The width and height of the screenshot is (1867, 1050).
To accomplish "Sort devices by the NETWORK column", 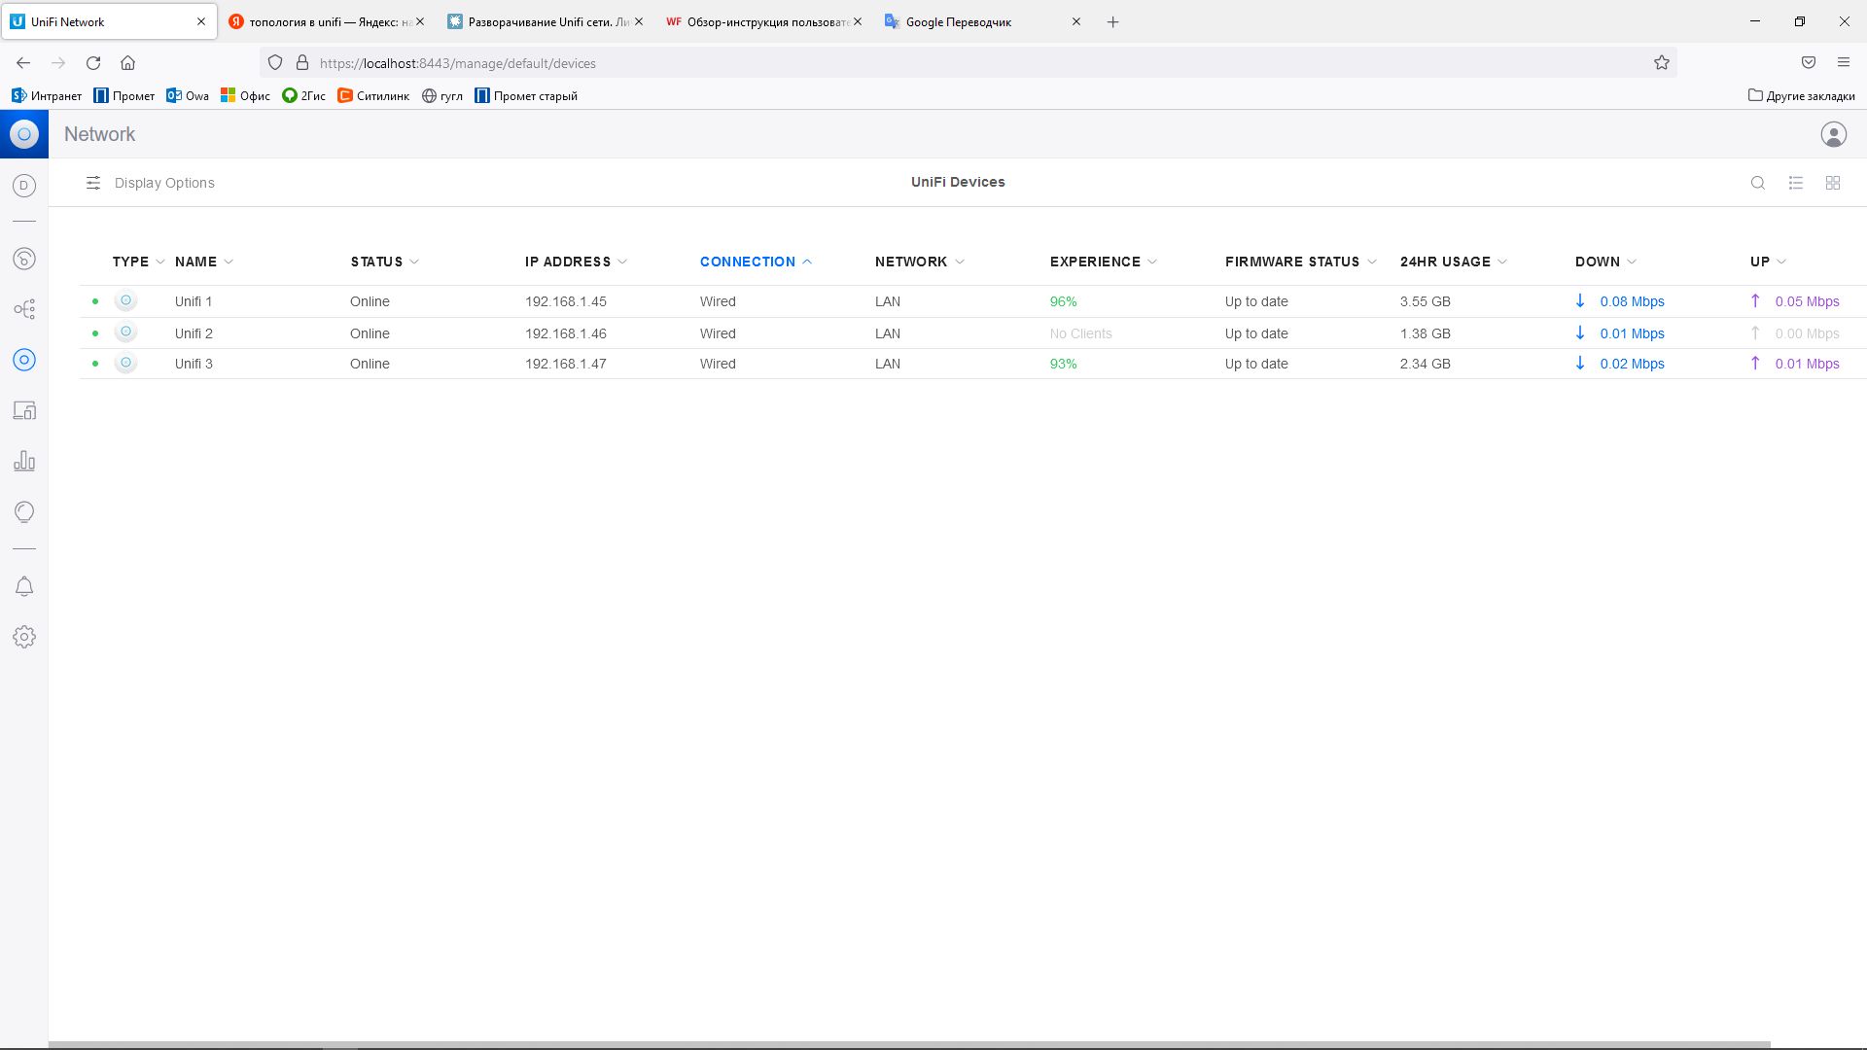I will pos(920,262).
